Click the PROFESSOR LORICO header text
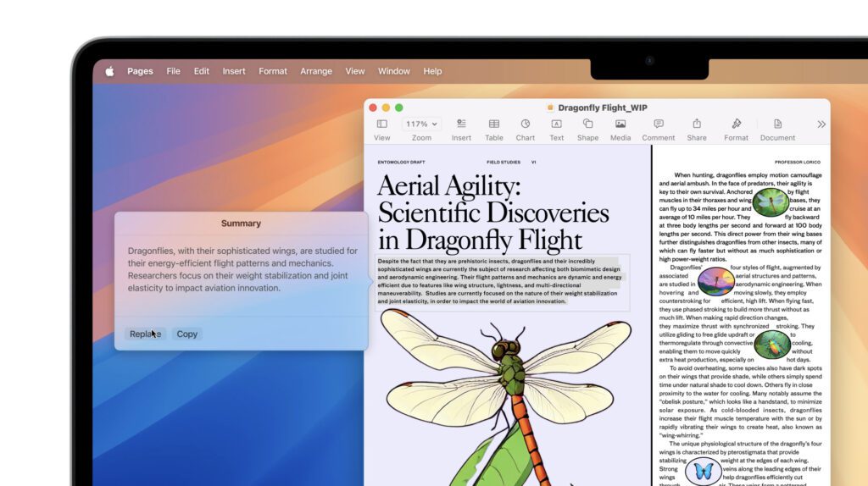 point(798,163)
